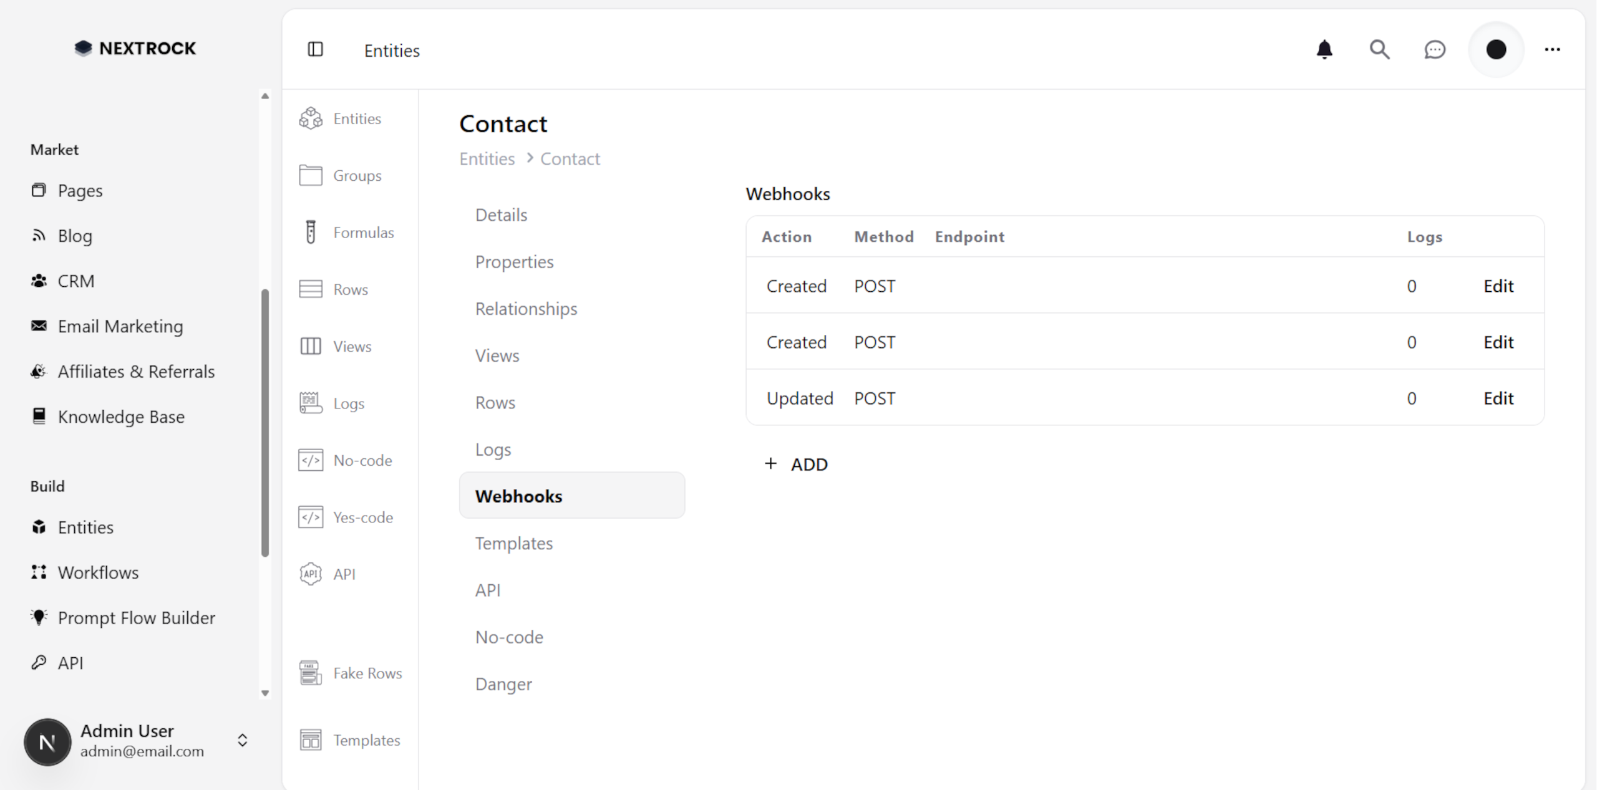The width and height of the screenshot is (1597, 790).
Task: Click the ADD webhook button
Action: coord(797,464)
